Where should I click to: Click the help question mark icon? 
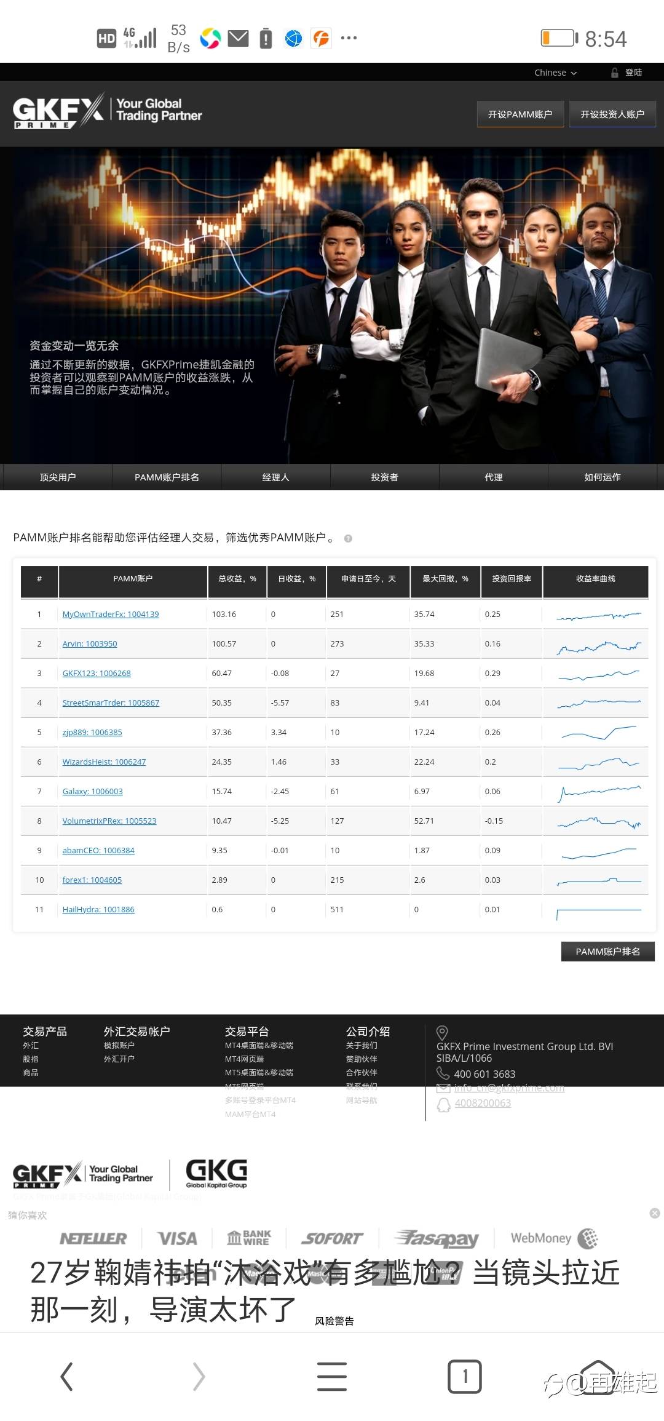click(x=348, y=538)
